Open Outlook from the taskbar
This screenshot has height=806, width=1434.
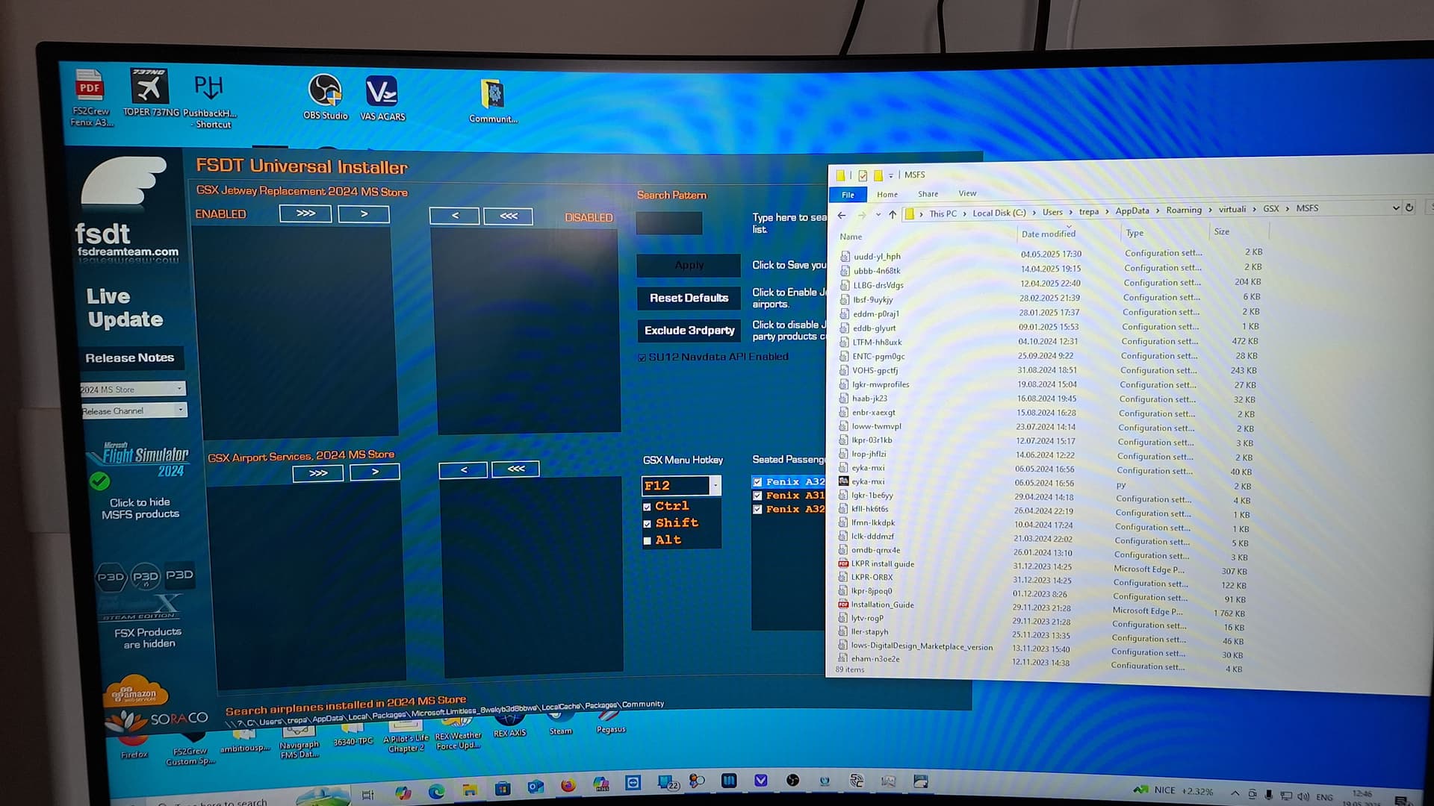click(x=535, y=787)
